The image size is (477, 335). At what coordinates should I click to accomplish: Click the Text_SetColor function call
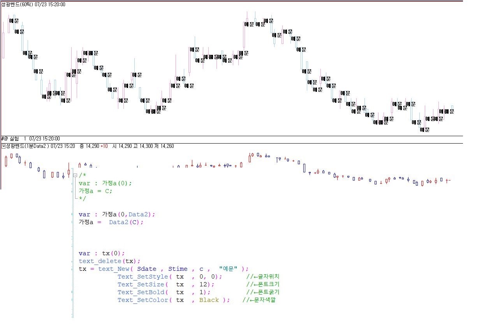(143, 300)
